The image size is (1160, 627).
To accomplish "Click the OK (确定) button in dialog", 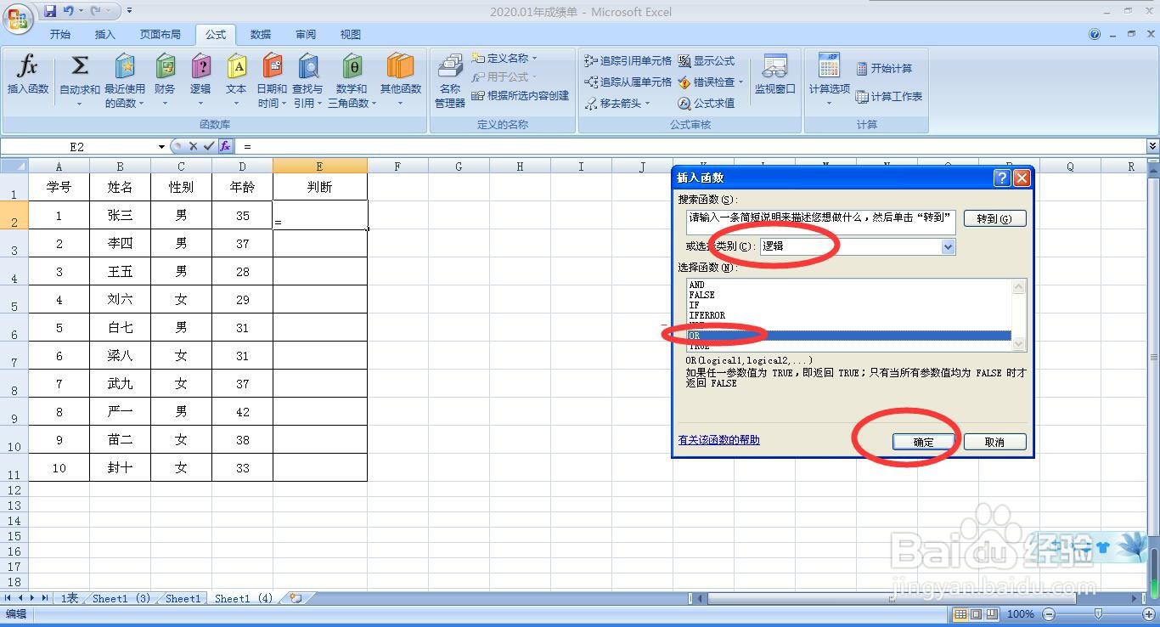I will tap(923, 442).
